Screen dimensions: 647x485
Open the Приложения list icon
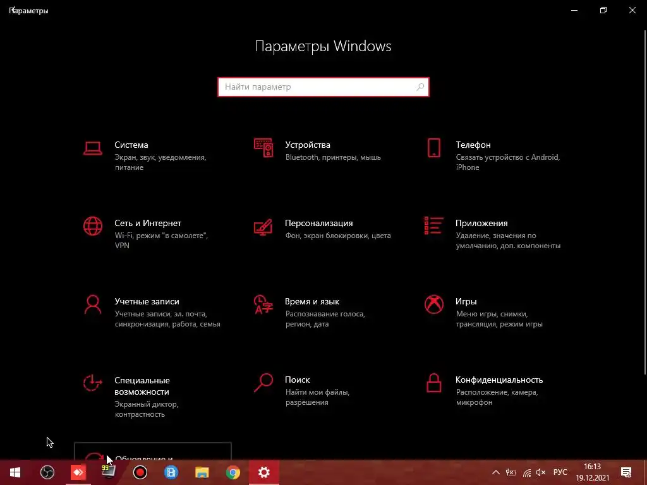click(x=433, y=225)
